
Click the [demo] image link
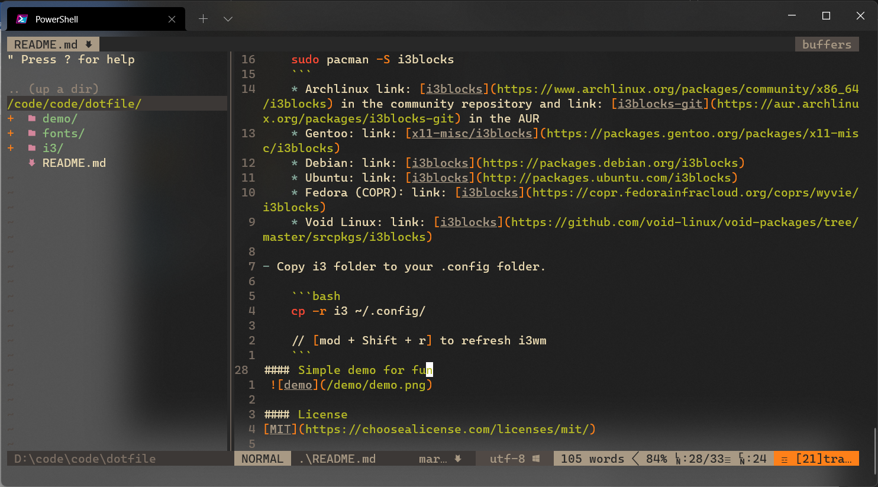coord(298,385)
